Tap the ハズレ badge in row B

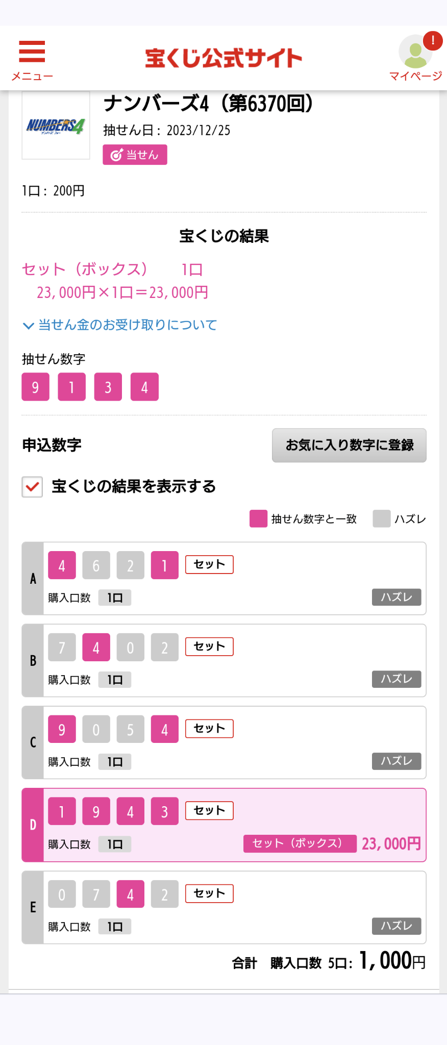tap(396, 679)
